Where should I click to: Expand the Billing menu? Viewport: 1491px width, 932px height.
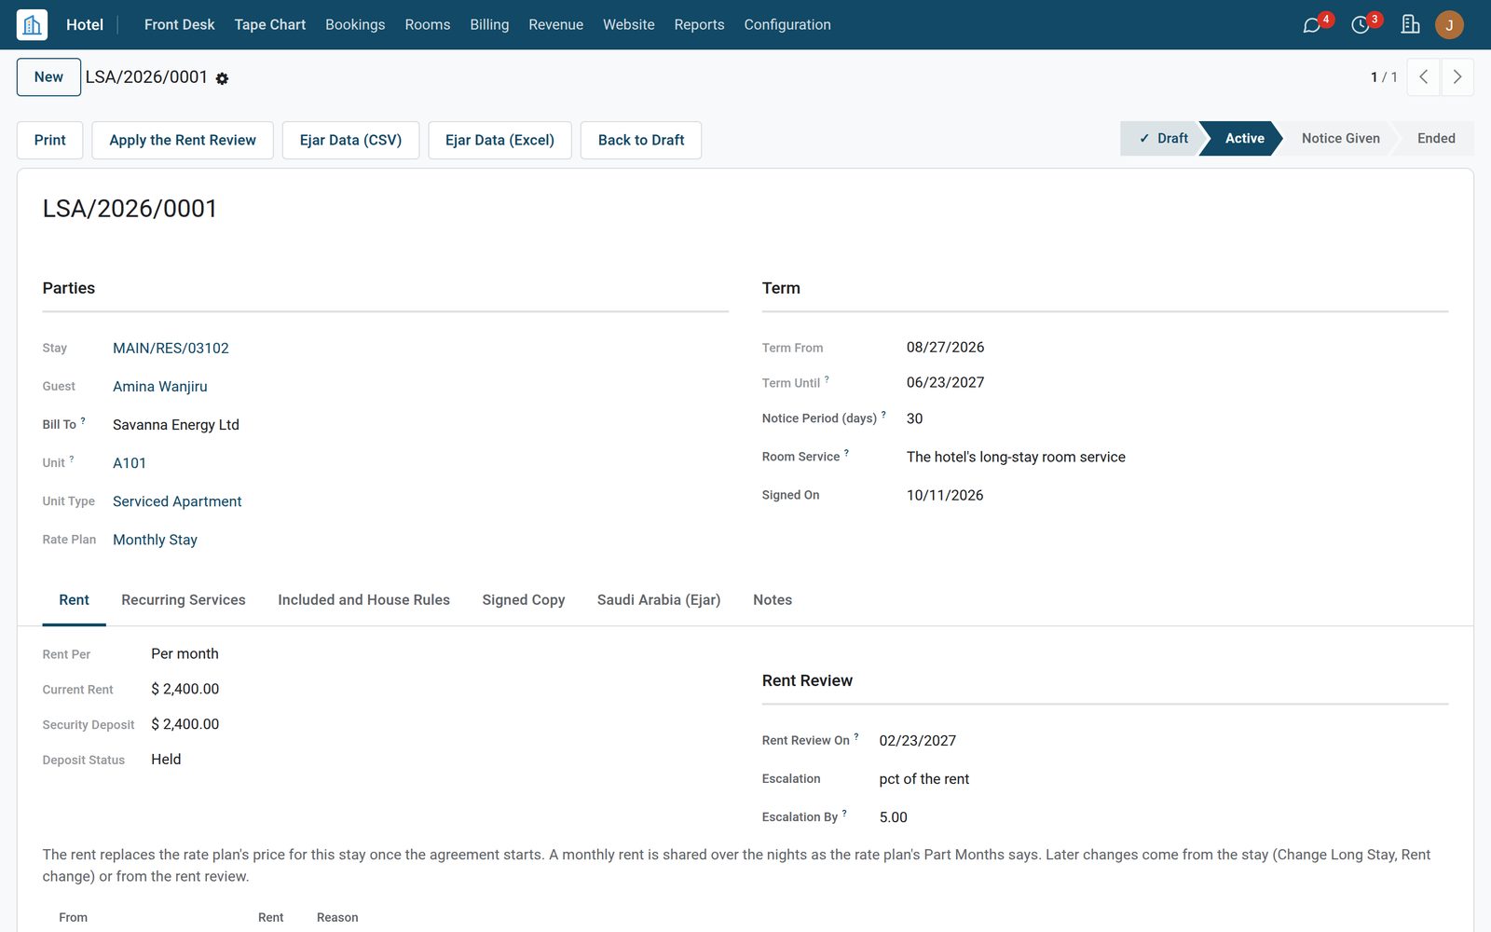click(x=489, y=24)
